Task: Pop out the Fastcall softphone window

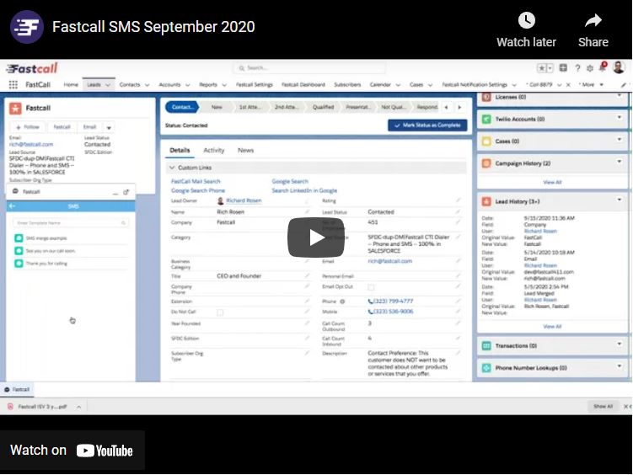Action: (x=126, y=192)
